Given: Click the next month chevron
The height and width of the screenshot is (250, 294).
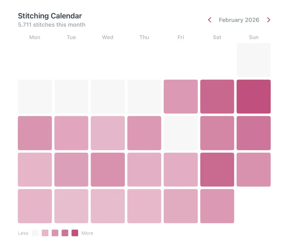Looking at the screenshot, I should (x=269, y=20).
